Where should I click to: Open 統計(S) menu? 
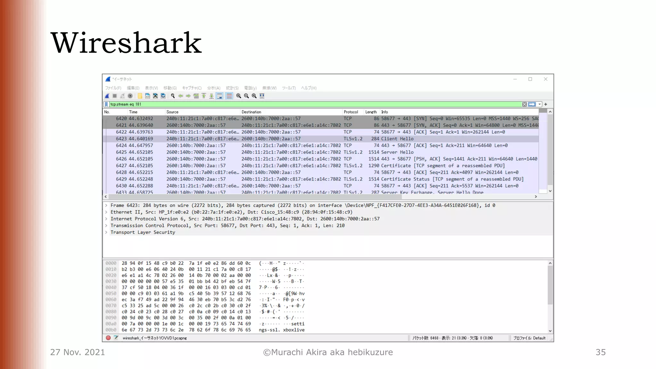[x=232, y=88]
